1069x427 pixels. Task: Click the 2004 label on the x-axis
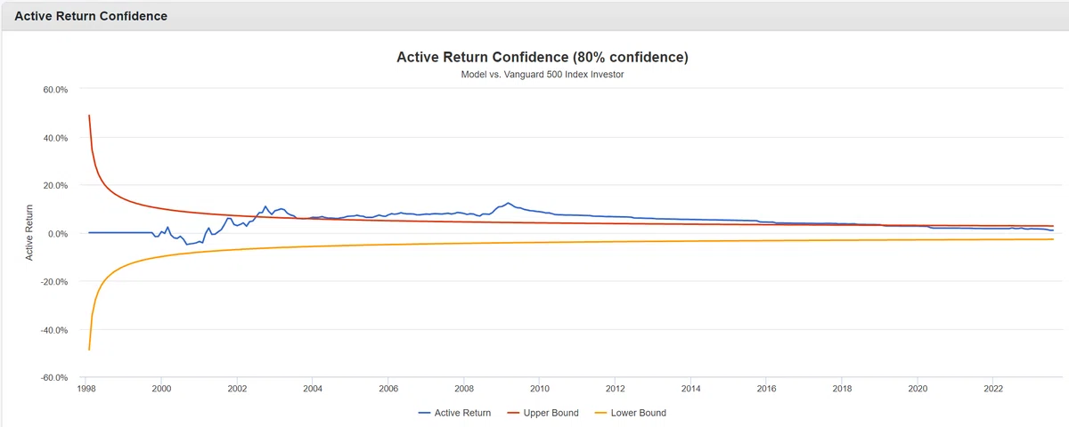313,389
